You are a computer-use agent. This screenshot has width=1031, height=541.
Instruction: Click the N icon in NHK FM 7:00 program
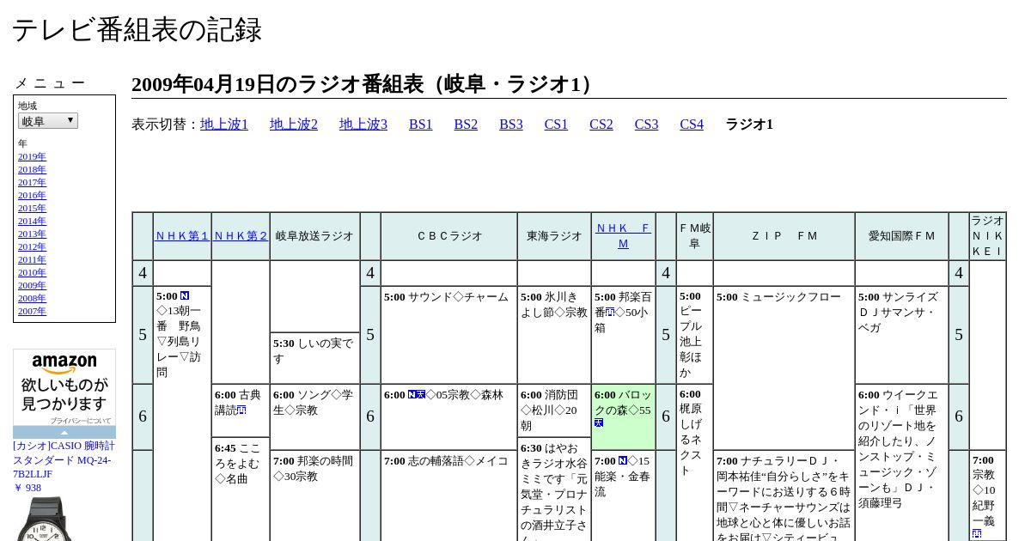pos(623,461)
